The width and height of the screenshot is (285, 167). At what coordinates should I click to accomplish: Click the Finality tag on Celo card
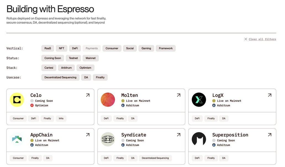47,118
